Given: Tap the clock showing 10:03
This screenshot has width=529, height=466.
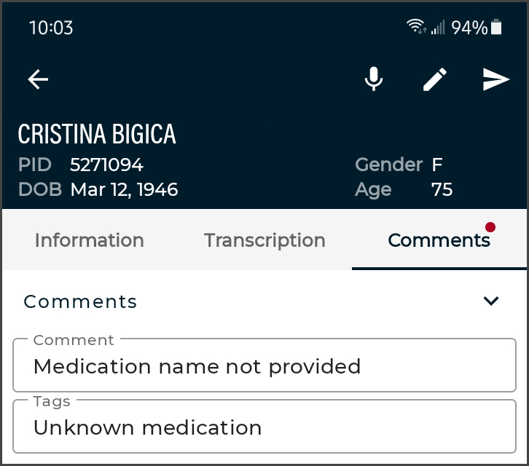Looking at the screenshot, I should (51, 28).
